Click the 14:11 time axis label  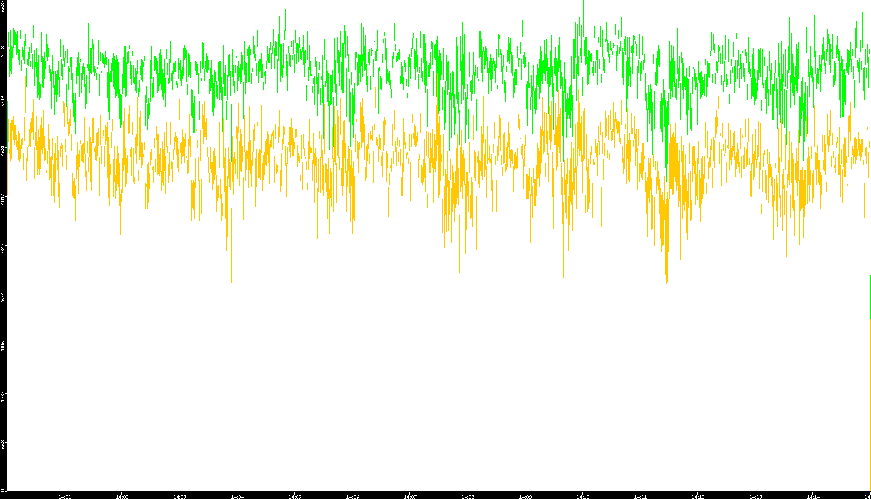[640, 497]
